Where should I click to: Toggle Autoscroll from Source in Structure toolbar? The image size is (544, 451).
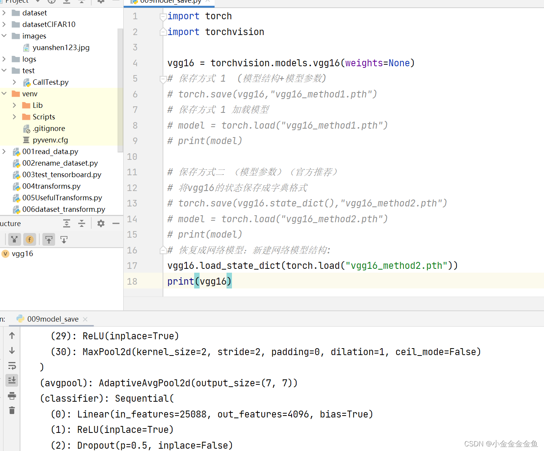64,240
